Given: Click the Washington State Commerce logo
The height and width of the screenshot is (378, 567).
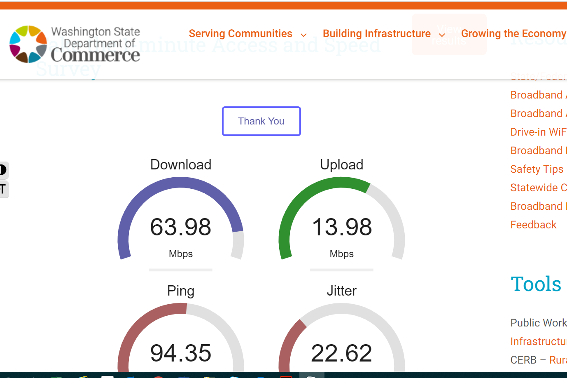Looking at the screenshot, I should 75,44.
